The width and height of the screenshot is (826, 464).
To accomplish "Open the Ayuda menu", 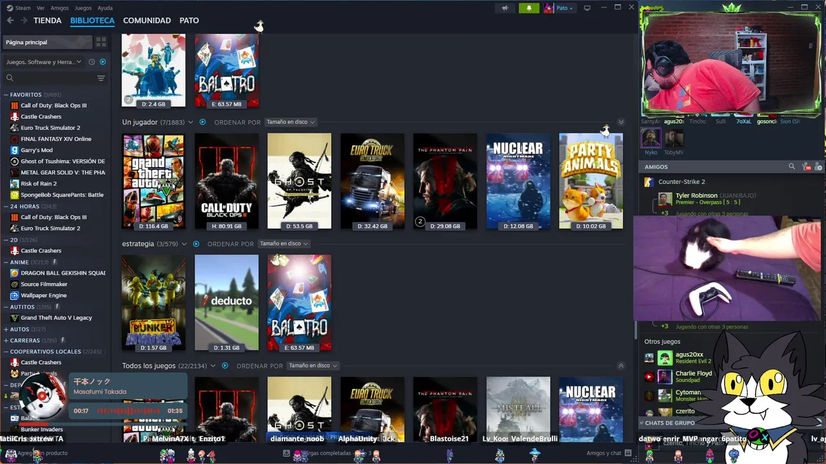I will pyautogui.click(x=105, y=8).
